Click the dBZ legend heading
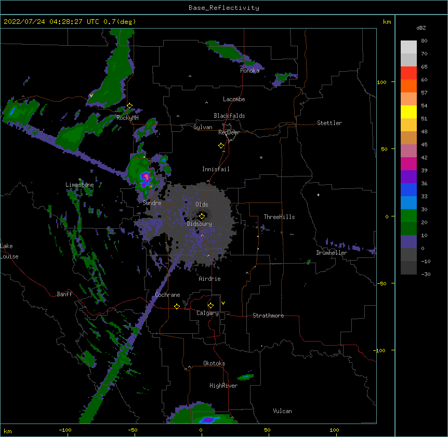 pos(421,28)
